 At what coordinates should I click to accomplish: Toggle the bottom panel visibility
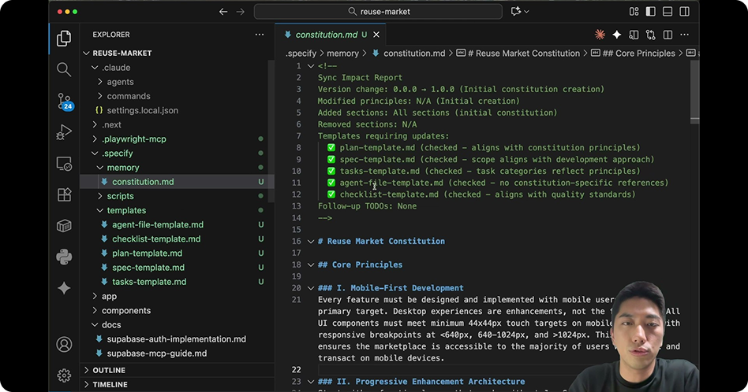click(668, 12)
